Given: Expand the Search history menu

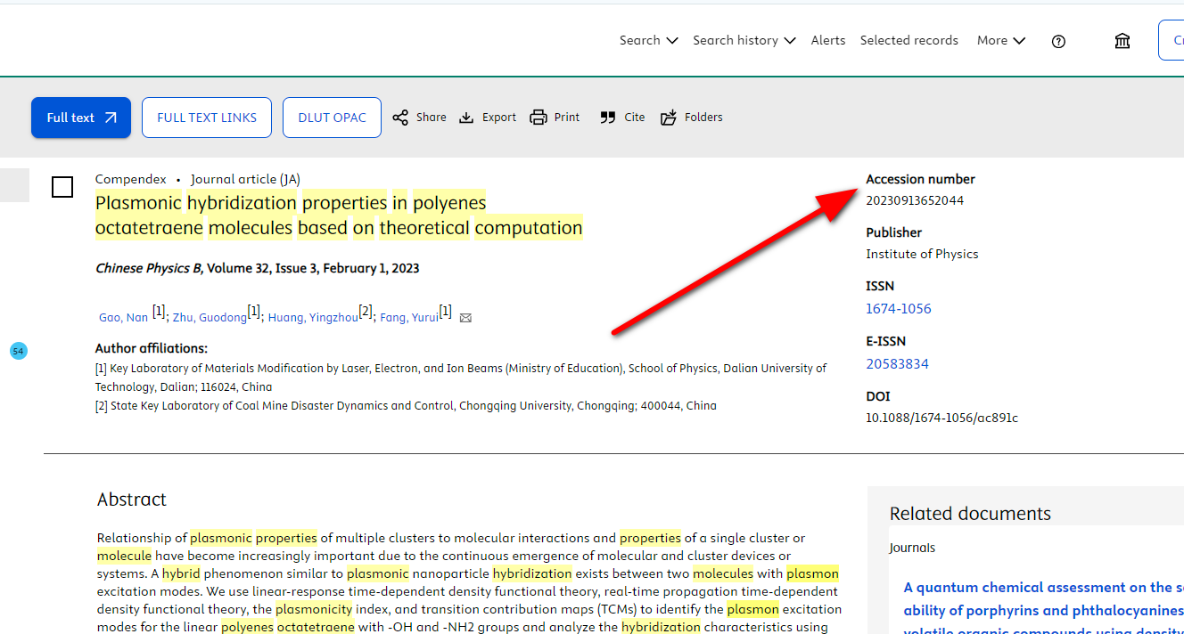Looking at the screenshot, I should click(744, 40).
